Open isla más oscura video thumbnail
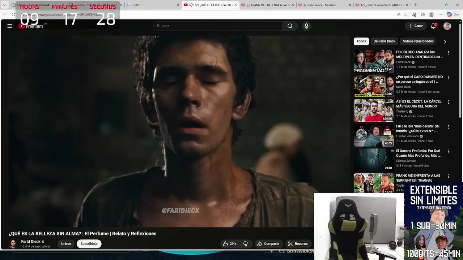 [374, 135]
